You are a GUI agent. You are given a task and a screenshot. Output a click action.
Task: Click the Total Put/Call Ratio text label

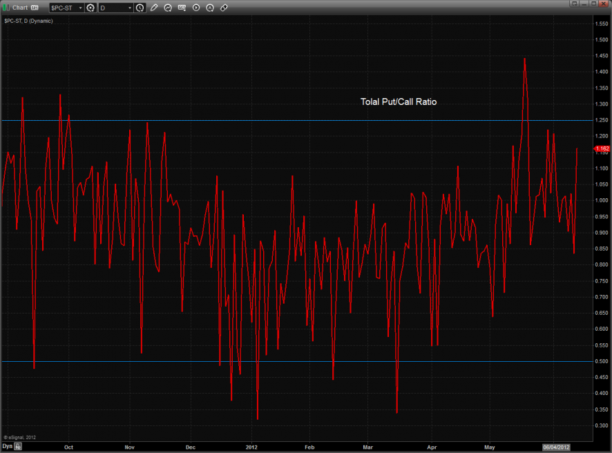pos(399,102)
